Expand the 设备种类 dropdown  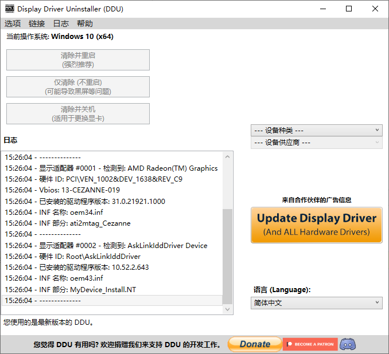coord(316,131)
